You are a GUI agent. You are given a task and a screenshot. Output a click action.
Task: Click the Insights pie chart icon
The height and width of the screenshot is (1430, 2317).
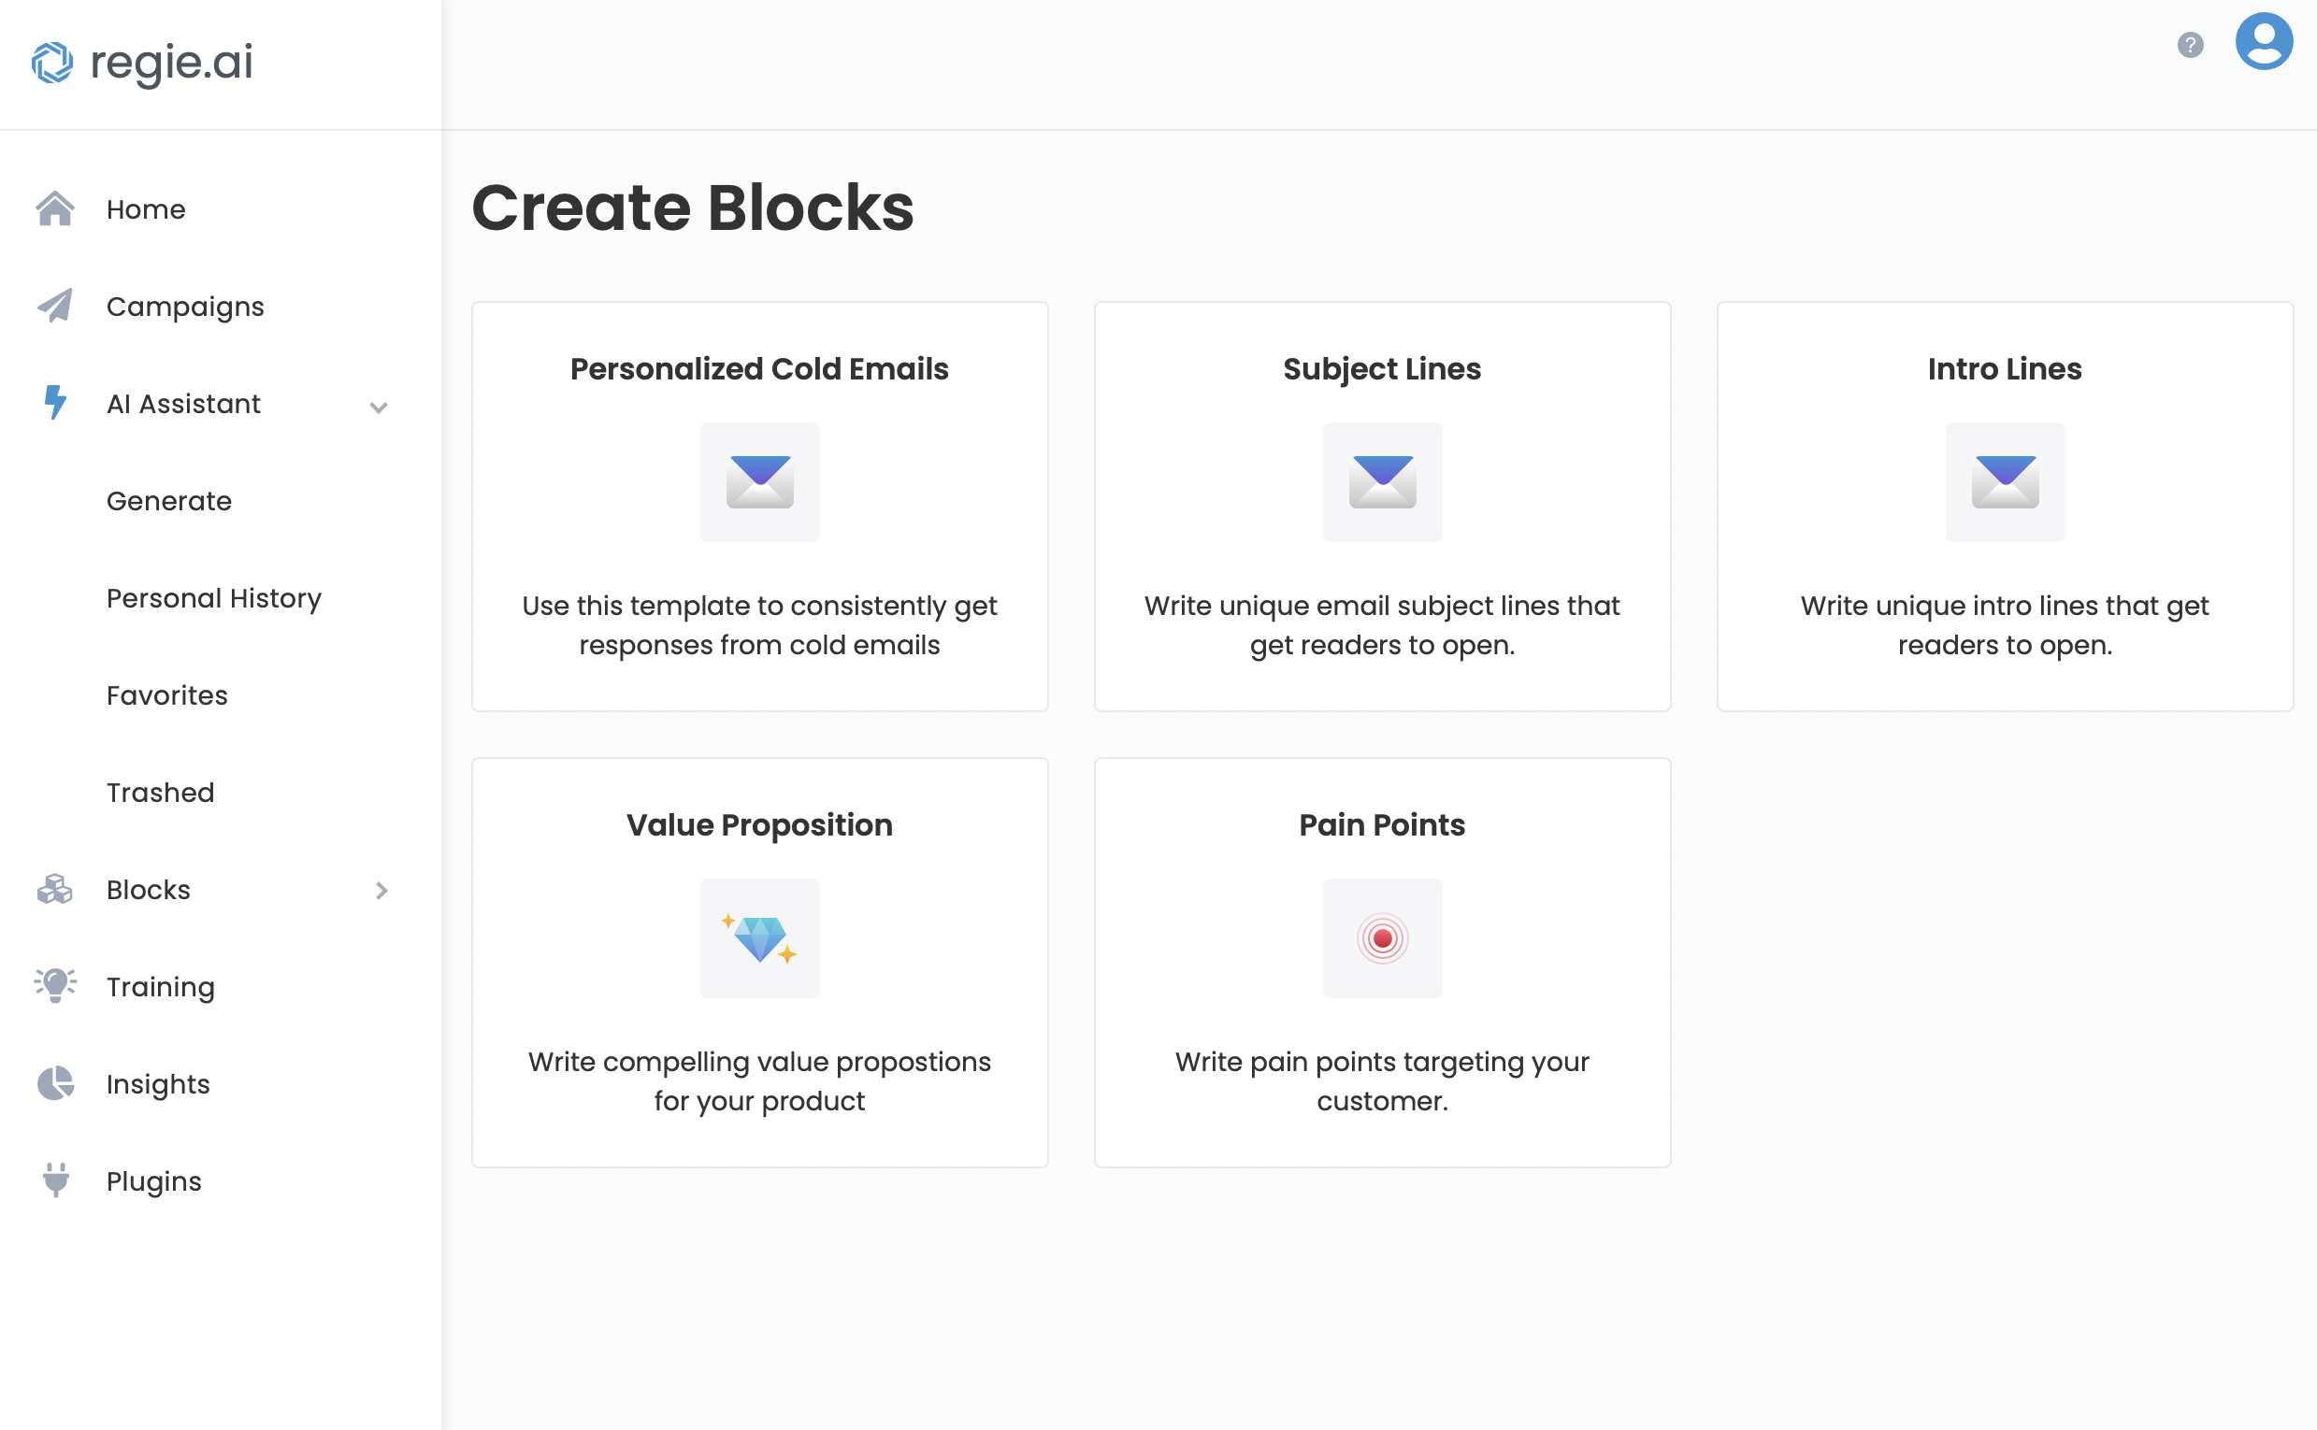point(55,1083)
